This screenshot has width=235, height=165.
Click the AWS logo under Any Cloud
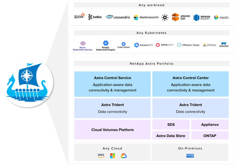[101, 156]
